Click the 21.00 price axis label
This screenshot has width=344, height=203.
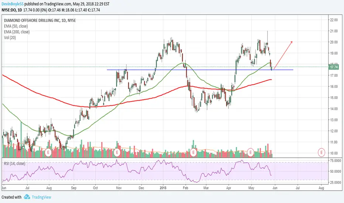334,31
